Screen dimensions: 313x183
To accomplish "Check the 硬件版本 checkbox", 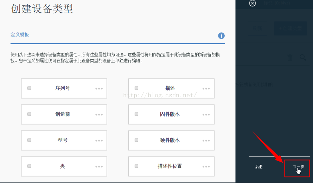I will [136, 140].
